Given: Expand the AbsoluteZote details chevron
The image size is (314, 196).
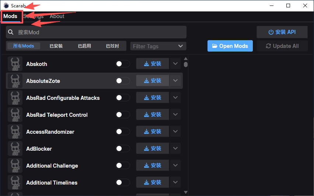Looking at the screenshot, I should coord(175,81).
